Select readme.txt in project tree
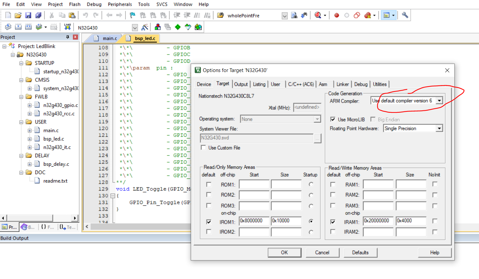This screenshot has width=479, height=279. tap(55, 181)
